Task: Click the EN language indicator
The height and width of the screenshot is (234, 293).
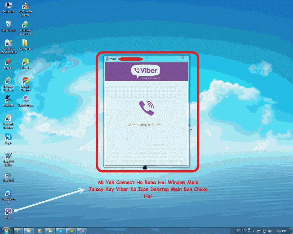Action: coord(239,231)
